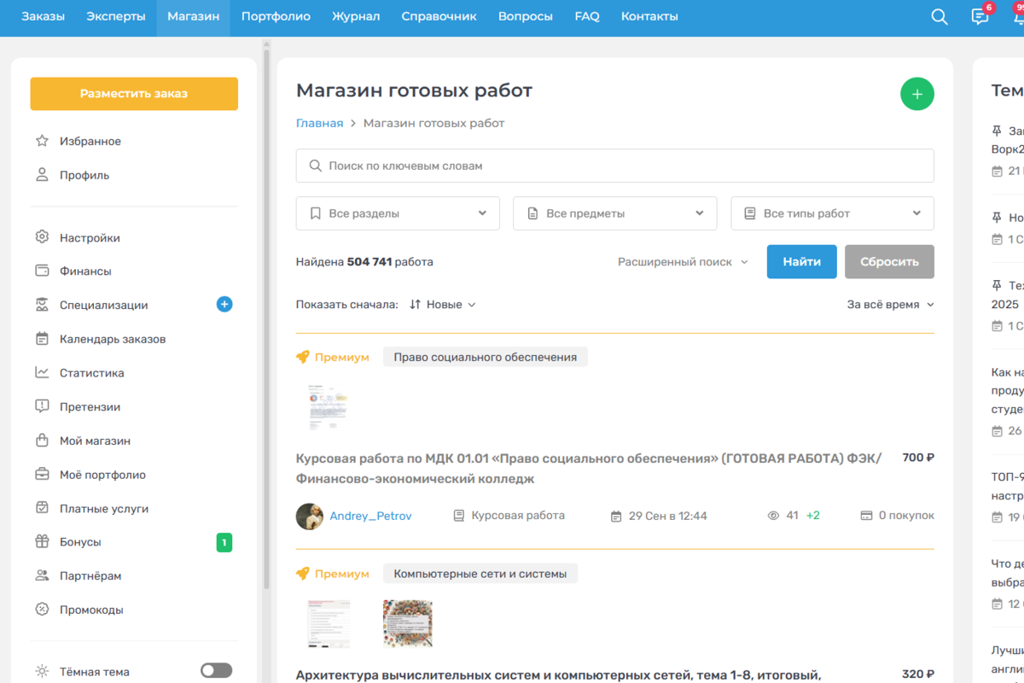
Task: Go to Эксперты in top menu
Action: (116, 17)
